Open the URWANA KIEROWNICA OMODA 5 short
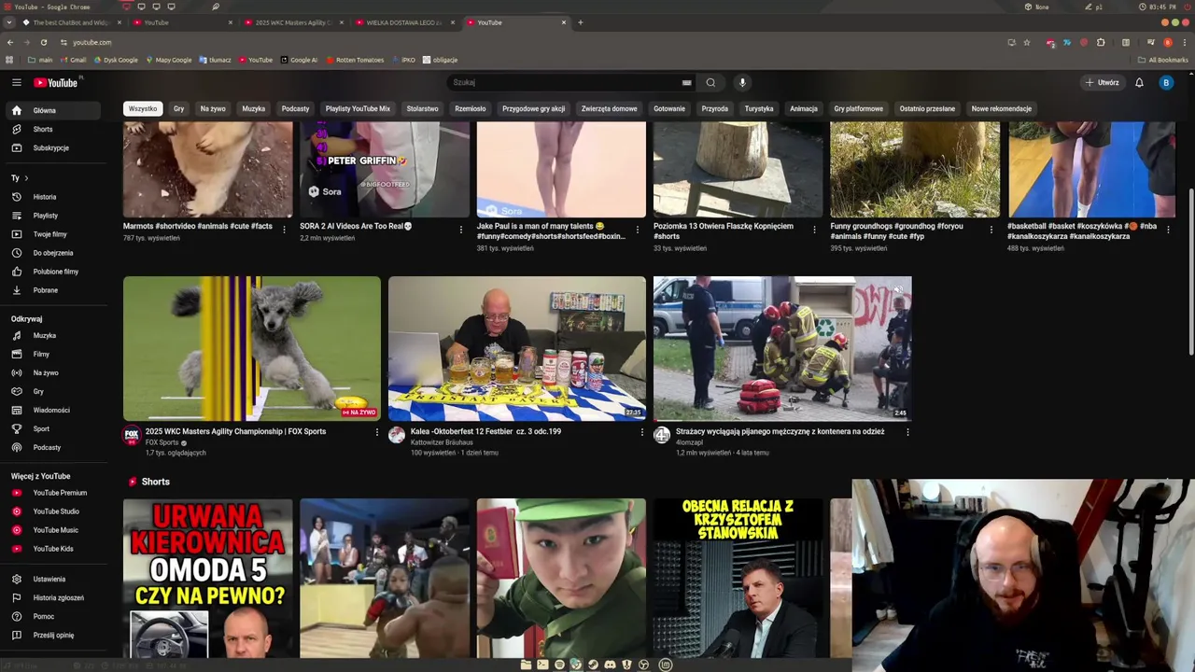Image resolution: width=1195 pixels, height=672 pixels. tap(207, 578)
